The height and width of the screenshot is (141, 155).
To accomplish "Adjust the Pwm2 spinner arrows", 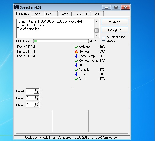I will click(x=37, y=98).
